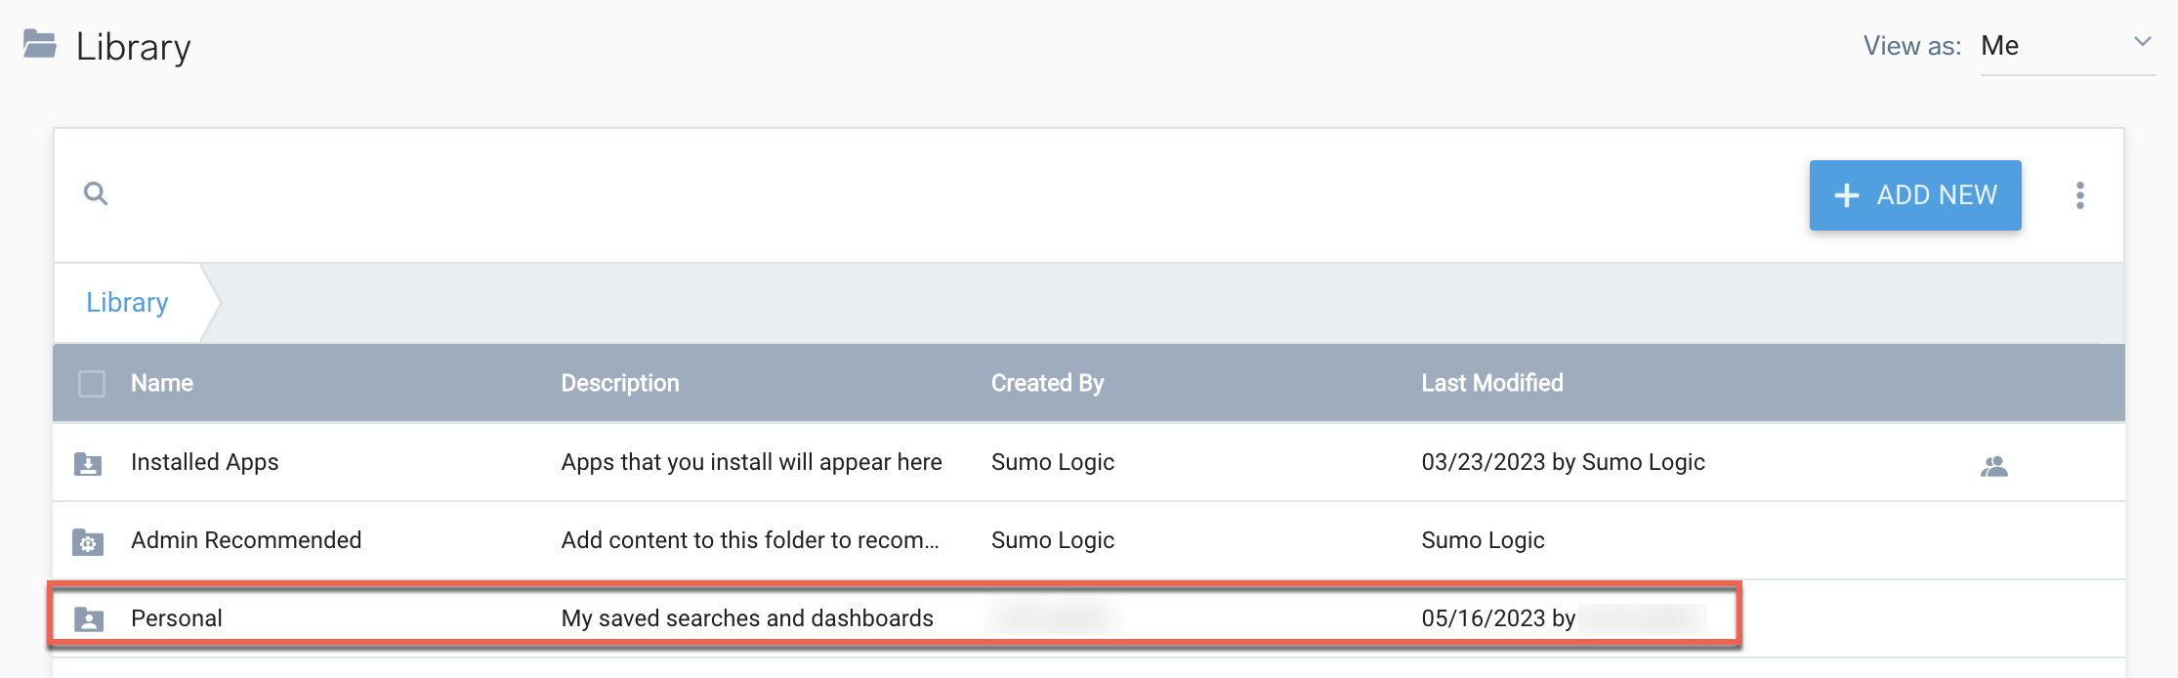Click the sharing icon on Installed Apps row
The image size is (2178, 678).
1992,466
